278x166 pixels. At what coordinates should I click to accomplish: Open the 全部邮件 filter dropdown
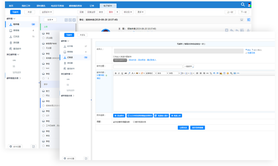pyautogui.click(x=46, y=12)
